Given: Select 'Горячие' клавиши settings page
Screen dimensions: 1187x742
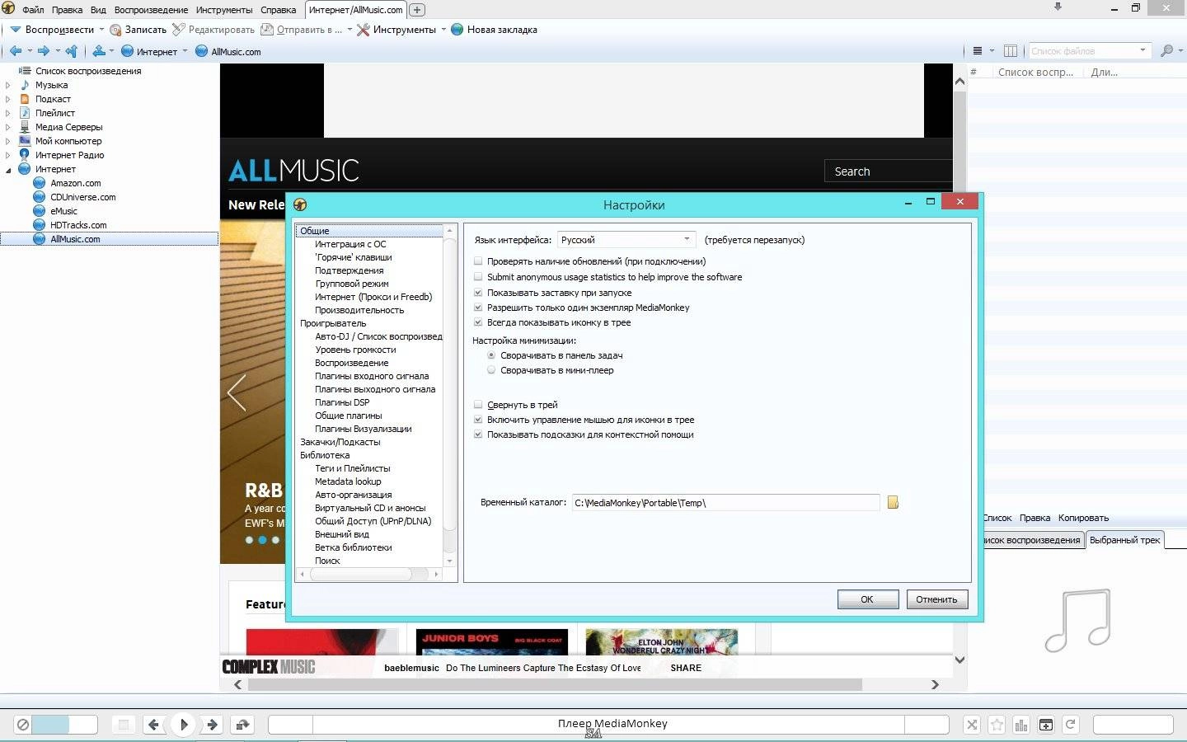Looking at the screenshot, I should (353, 257).
